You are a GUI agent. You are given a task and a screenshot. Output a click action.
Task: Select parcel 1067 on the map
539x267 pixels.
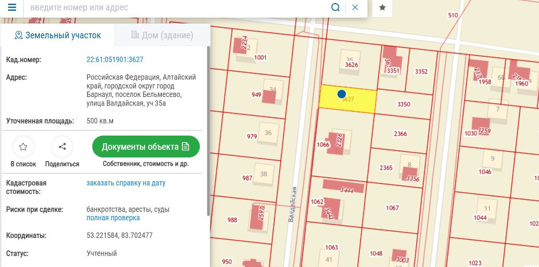(392, 208)
